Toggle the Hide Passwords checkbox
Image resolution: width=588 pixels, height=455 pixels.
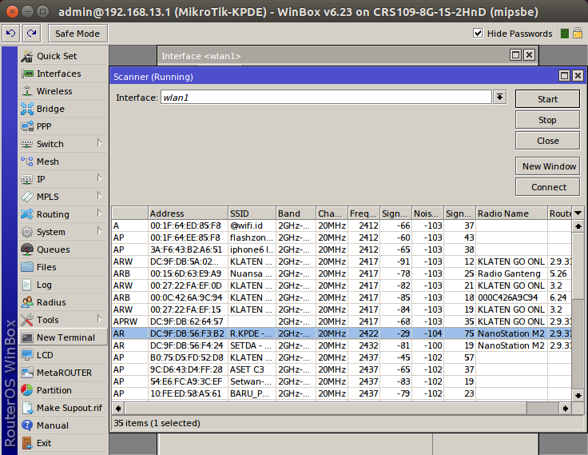click(x=478, y=33)
